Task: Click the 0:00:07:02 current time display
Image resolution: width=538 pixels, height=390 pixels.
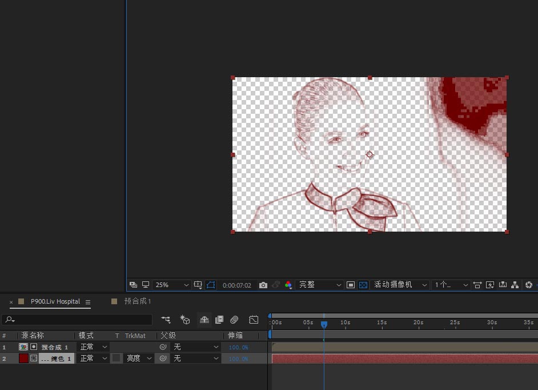Action: click(236, 285)
